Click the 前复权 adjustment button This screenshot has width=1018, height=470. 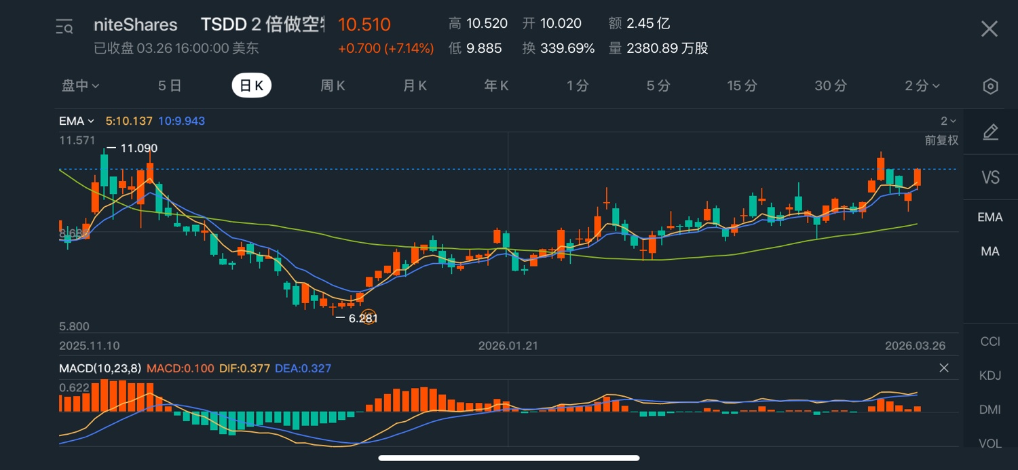(941, 140)
